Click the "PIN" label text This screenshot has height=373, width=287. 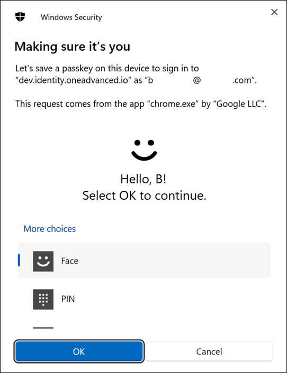tap(68, 299)
